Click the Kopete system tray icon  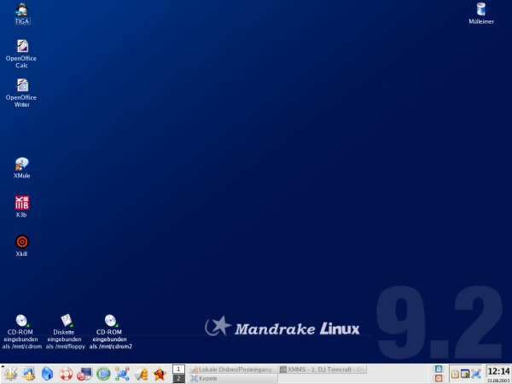(x=476, y=374)
